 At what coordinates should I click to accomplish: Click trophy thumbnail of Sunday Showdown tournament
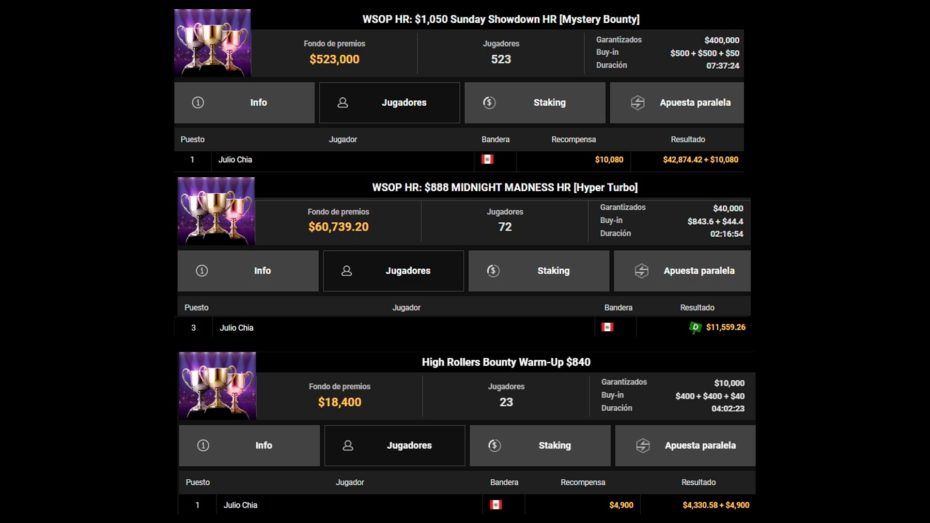click(x=213, y=43)
